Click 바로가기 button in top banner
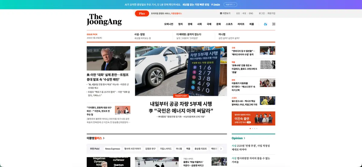This screenshot has width=362, height=167. (230, 5)
